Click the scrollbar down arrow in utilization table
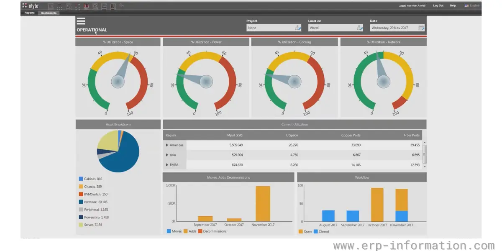The image size is (502, 251). click(x=425, y=166)
